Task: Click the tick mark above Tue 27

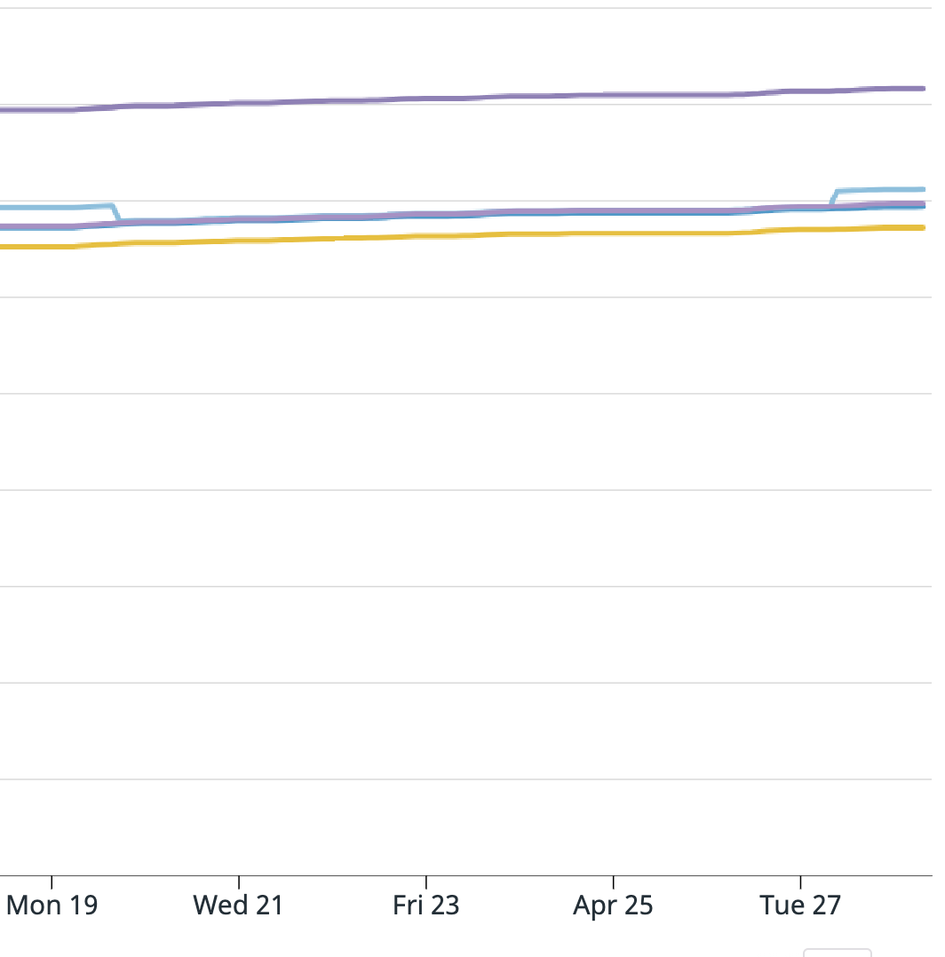Action: (x=801, y=882)
